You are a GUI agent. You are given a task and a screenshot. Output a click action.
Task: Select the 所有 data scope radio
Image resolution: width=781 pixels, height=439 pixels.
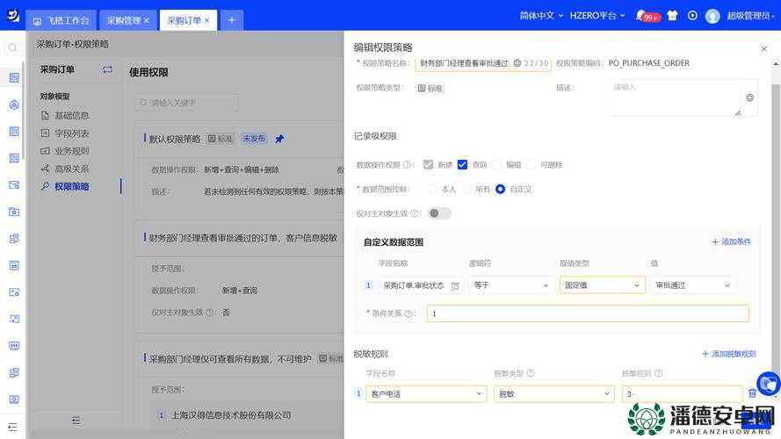(466, 189)
